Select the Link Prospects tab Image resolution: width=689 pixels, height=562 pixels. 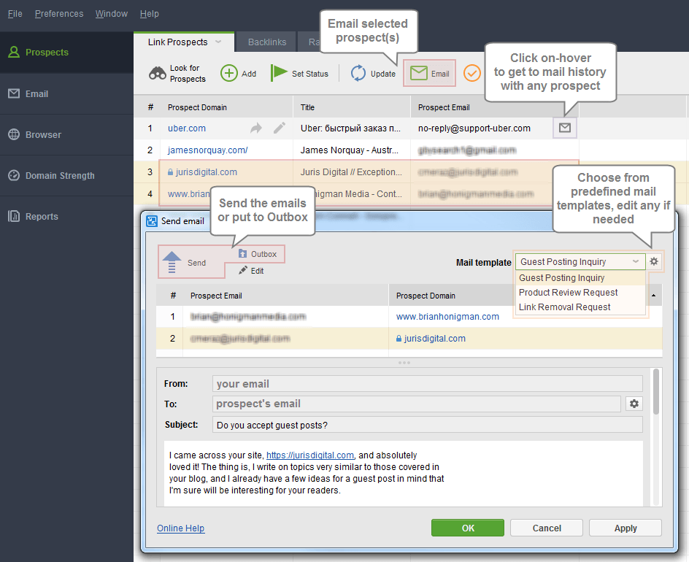click(184, 42)
